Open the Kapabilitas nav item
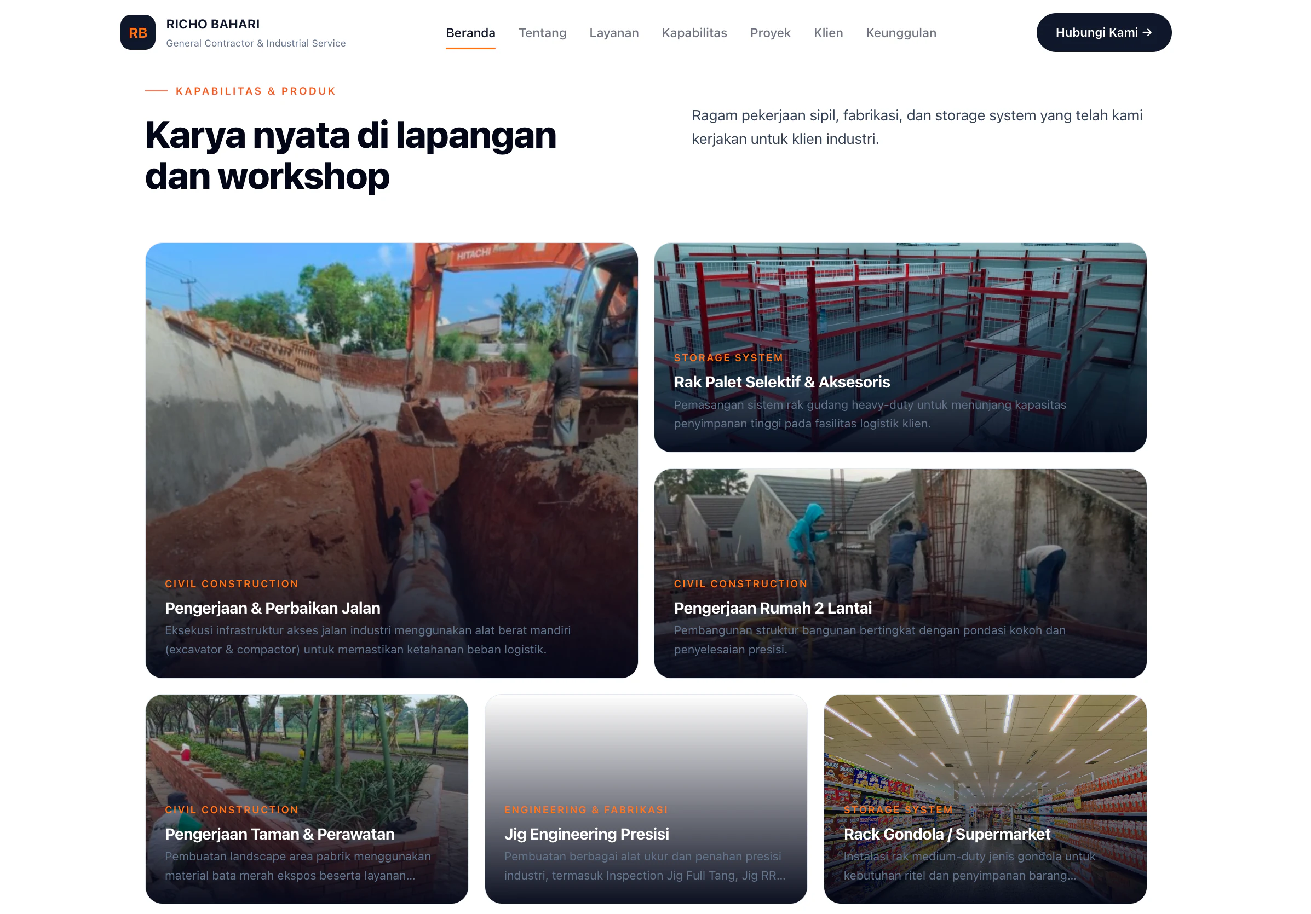 pos(694,32)
